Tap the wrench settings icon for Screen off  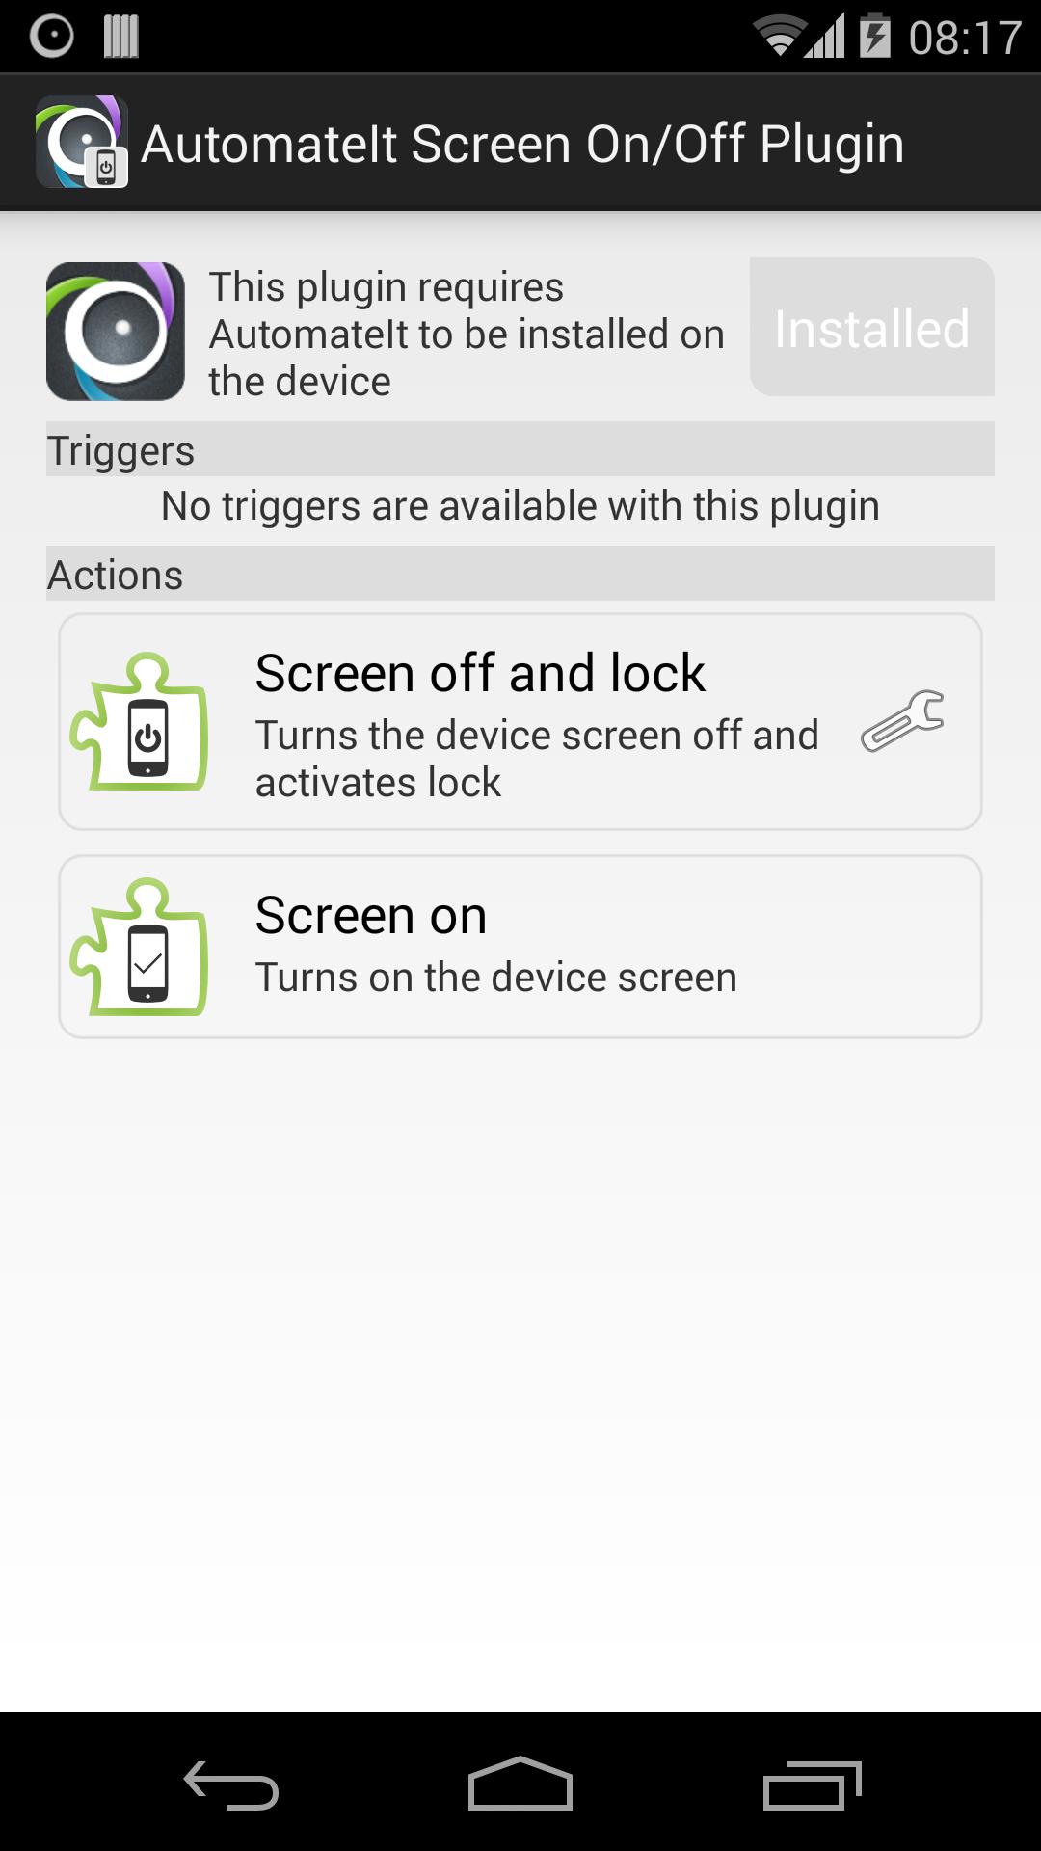coord(902,721)
